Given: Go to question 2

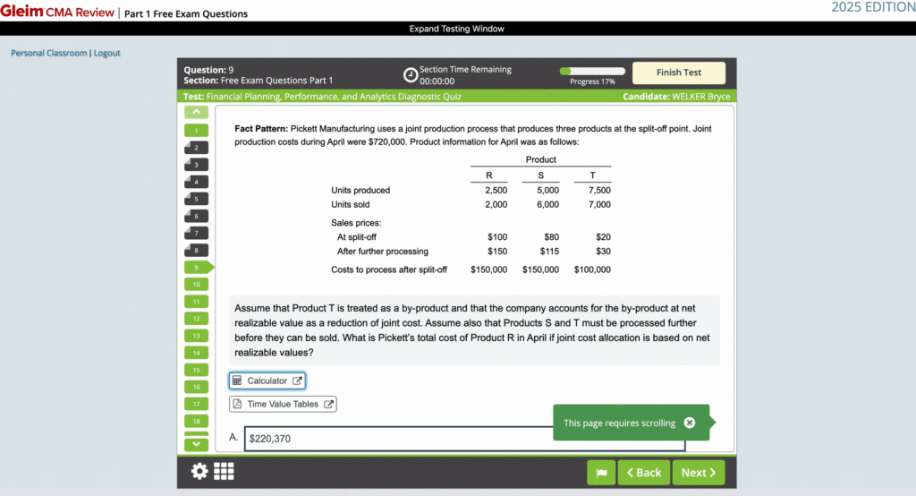Looking at the screenshot, I should [x=196, y=148].
